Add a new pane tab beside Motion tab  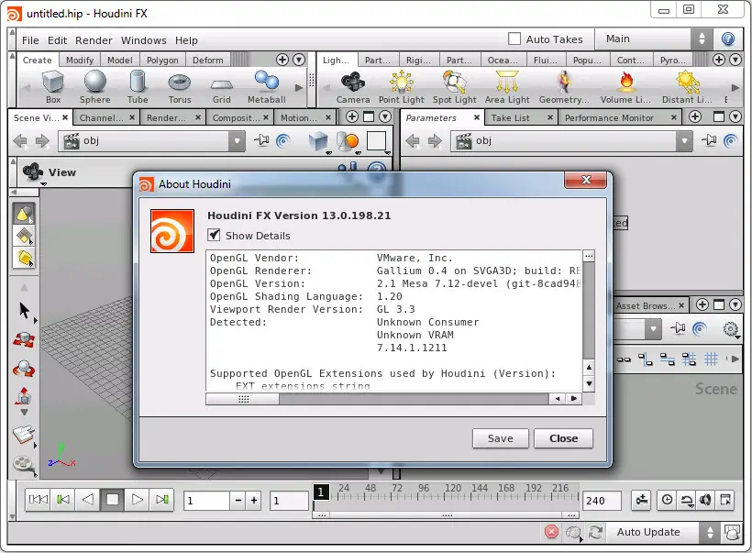click(x=351, y=116)
